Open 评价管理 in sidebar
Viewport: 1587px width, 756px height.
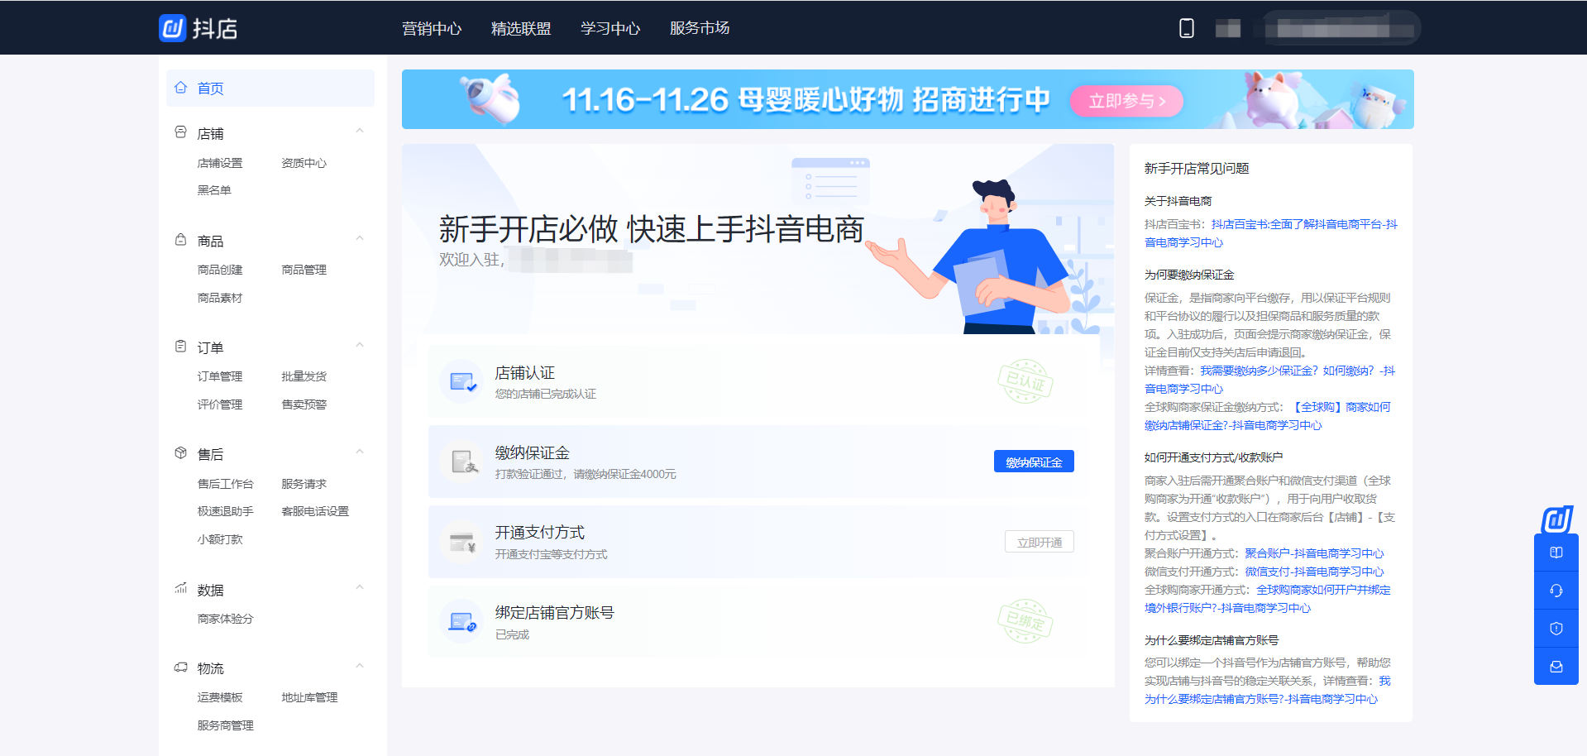220,404
